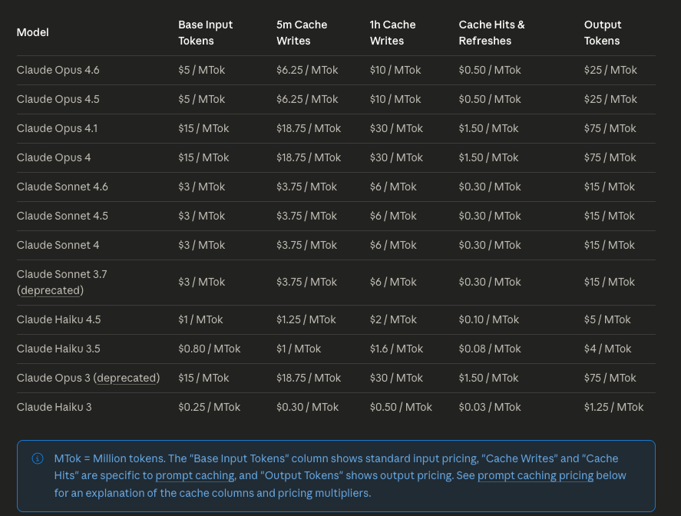Open the deprecated link beside Claude Sonnet 3.7
The image size is (681, 516).
click(x=51, y=290)
